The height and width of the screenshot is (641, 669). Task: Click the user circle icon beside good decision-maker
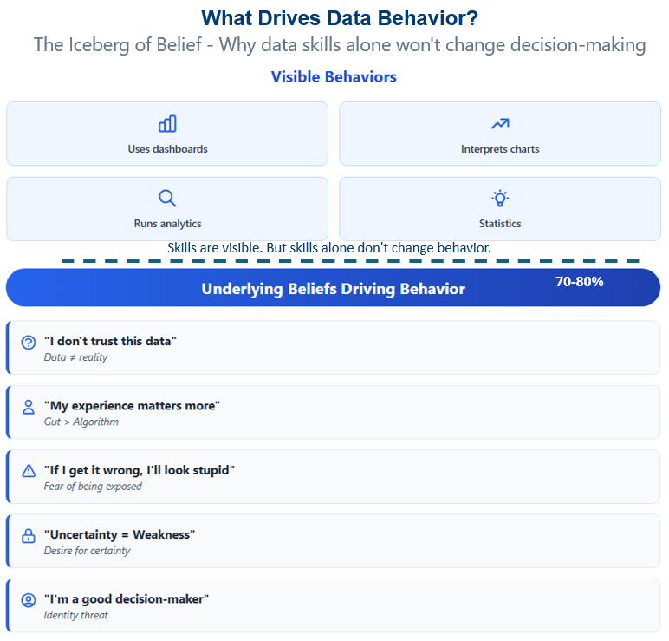(x=29, y=600)
